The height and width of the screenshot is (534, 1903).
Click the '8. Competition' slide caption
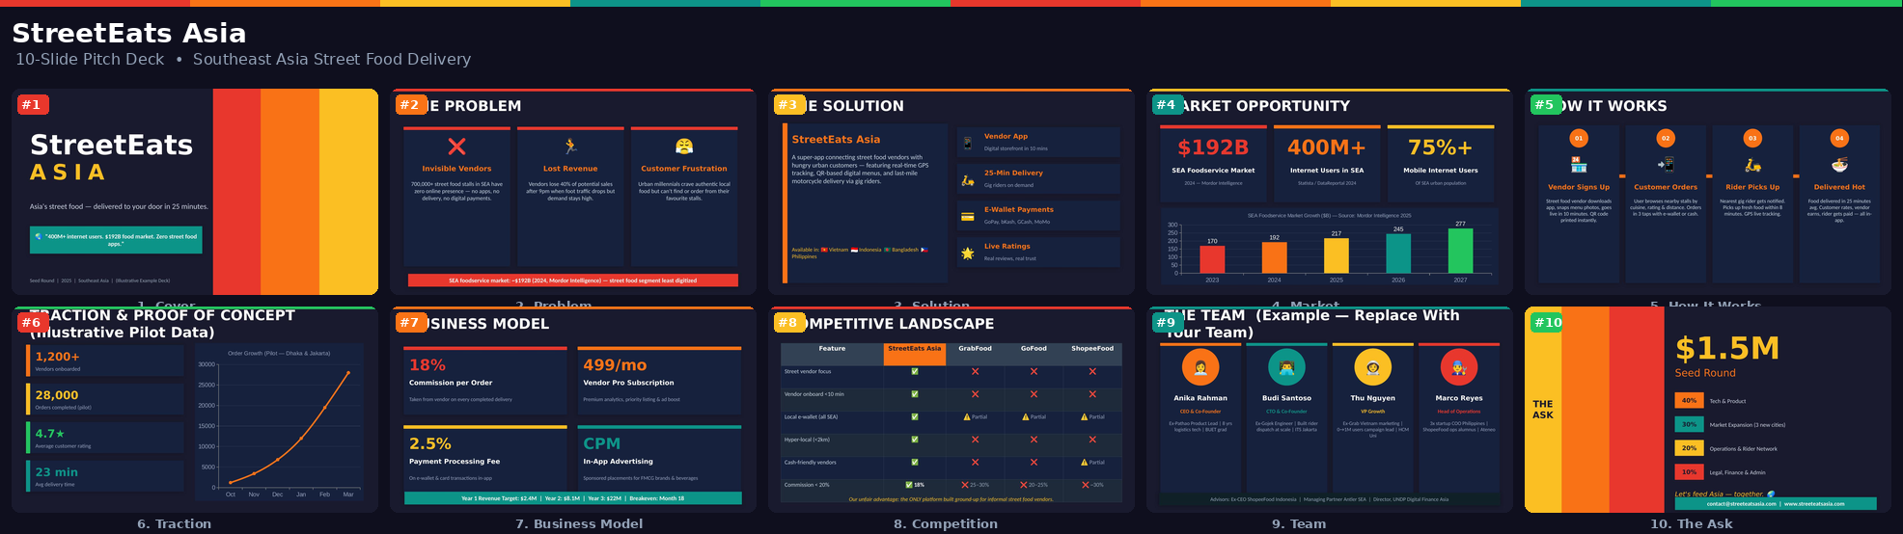click(x=945, y=523)
